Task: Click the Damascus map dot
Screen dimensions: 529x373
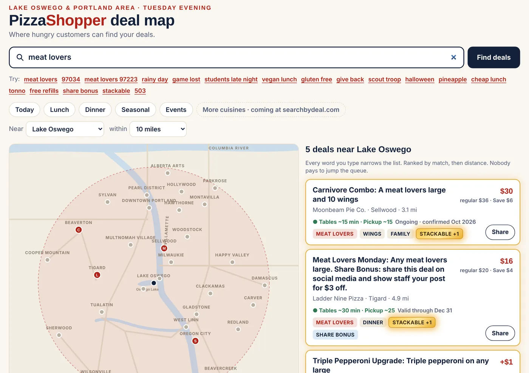Action: pos(264,285)
